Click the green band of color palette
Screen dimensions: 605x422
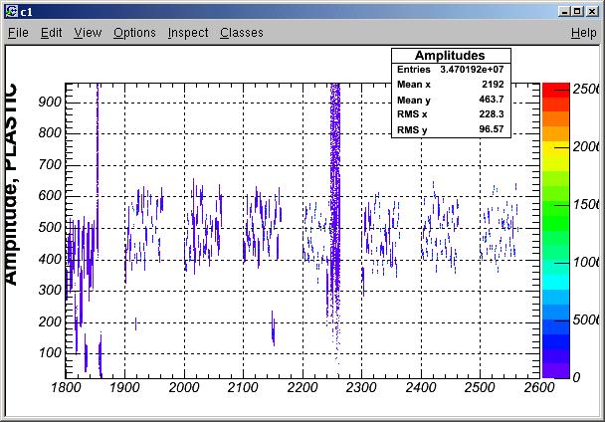[x=555, y=216]
